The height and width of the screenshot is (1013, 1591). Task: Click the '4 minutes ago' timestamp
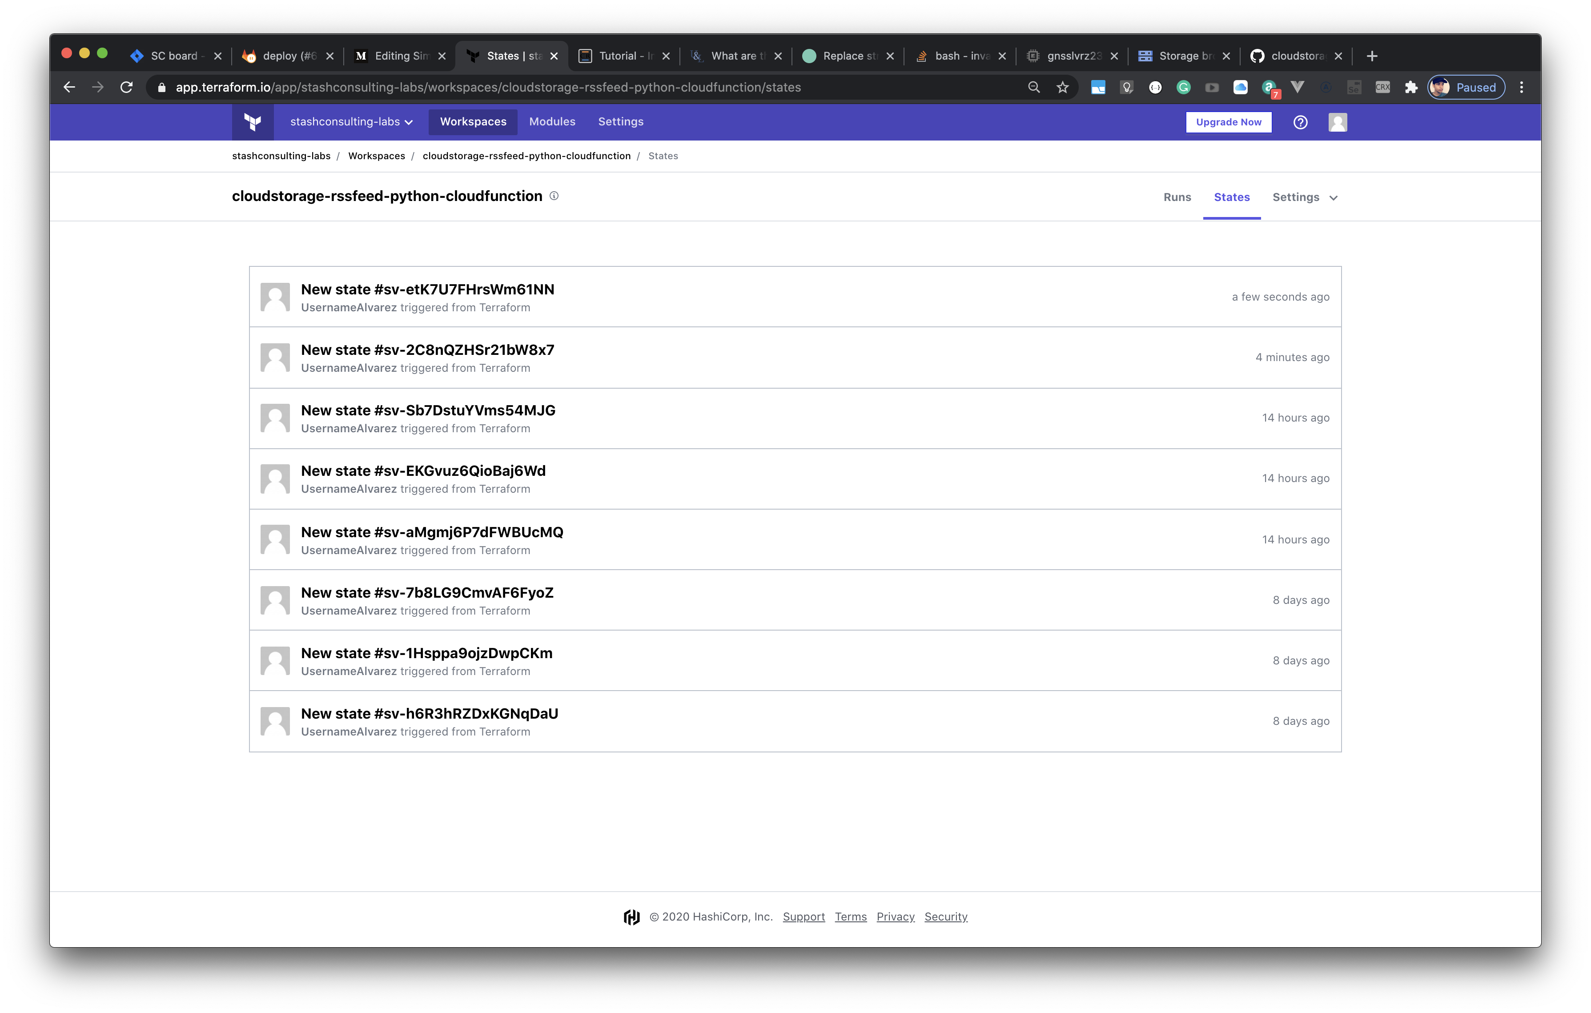tap(1292, 358)
